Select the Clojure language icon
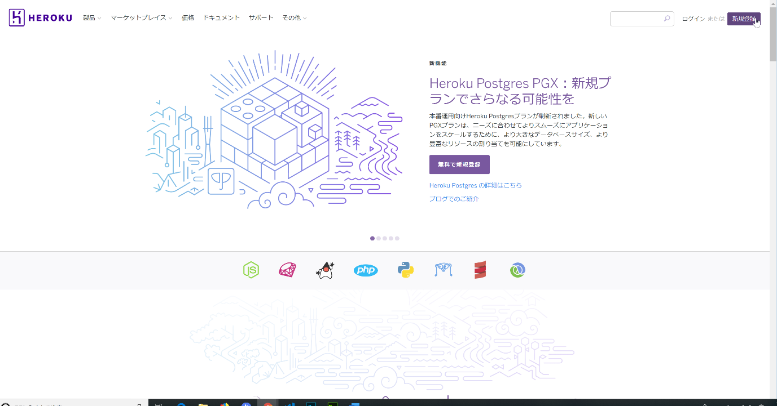This screenshot has width=777, height=406. point(517,270)
